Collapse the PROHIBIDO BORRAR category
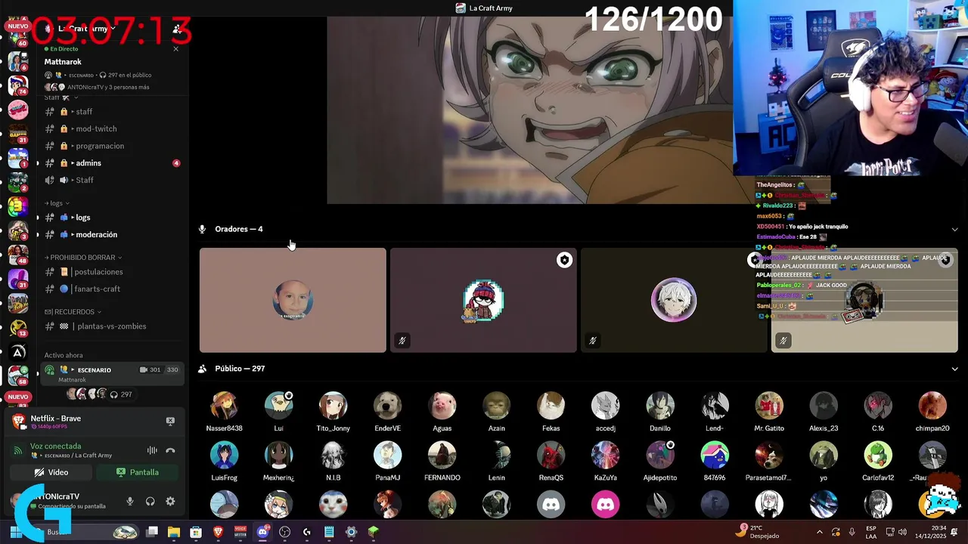The height and width of the screenshot is (544, 968). click(x=83, y=258)
